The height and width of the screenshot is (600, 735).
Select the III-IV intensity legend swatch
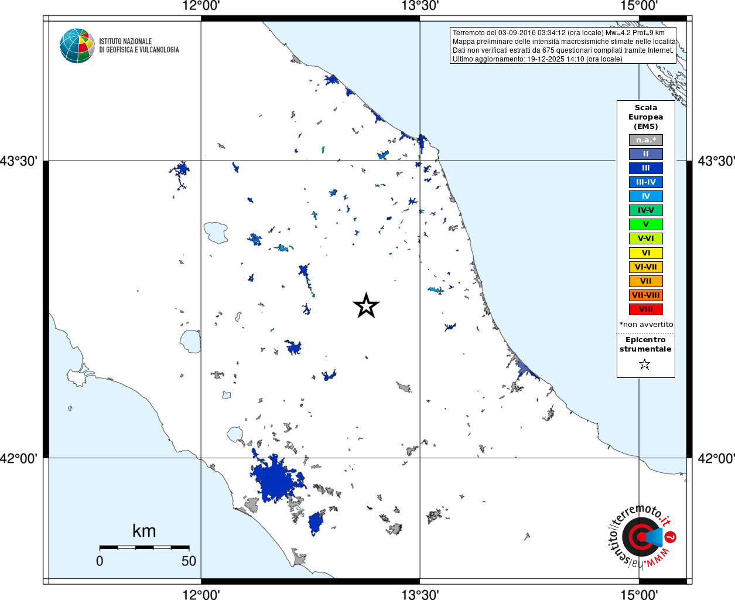pos(646,182)
